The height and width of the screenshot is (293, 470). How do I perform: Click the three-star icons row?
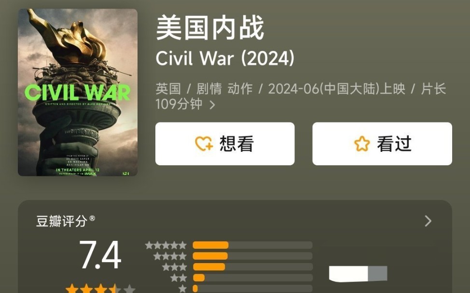point(174,267)
